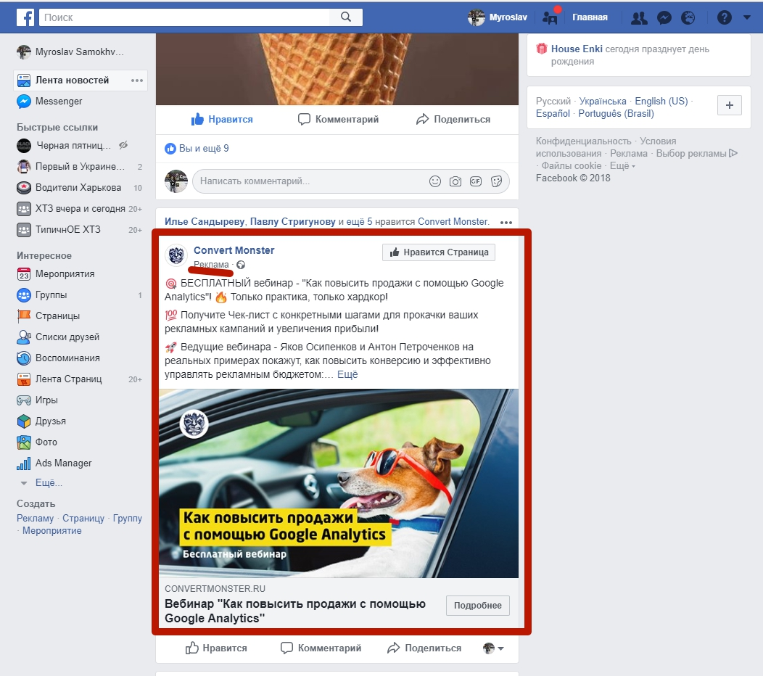Open Ads Manager bar chart icon

pos(24,463)
